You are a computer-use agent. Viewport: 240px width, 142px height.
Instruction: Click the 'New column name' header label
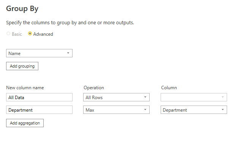[x=25, y=88]
